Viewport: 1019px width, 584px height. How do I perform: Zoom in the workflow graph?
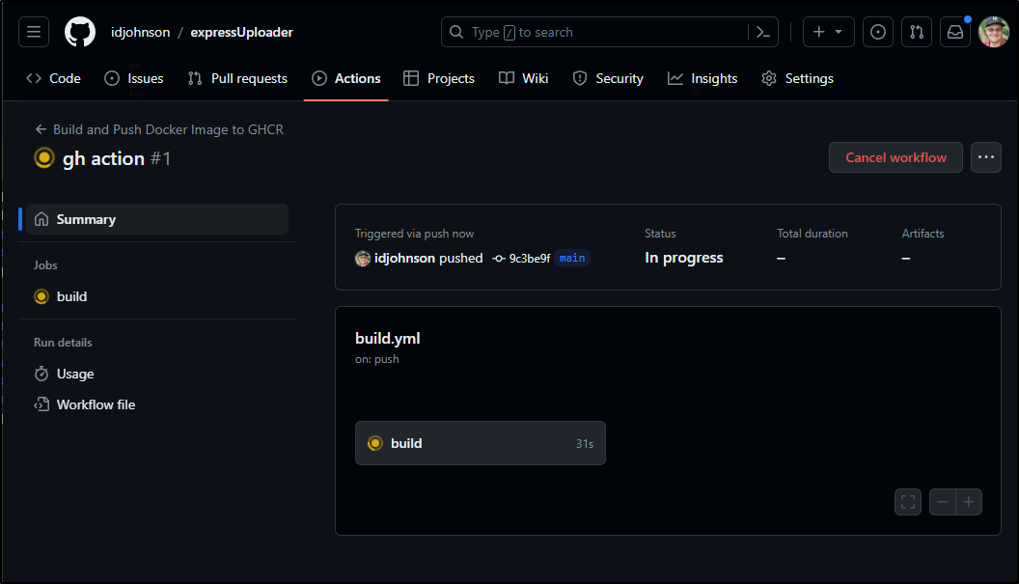point(969,502)
